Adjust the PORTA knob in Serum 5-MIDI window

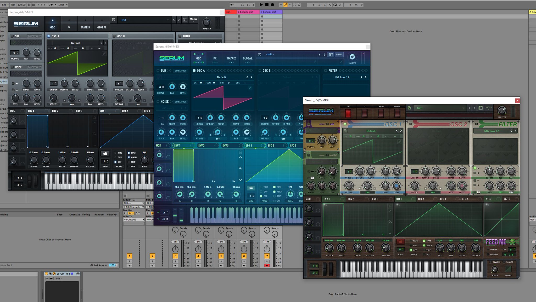tap(495, 269)
